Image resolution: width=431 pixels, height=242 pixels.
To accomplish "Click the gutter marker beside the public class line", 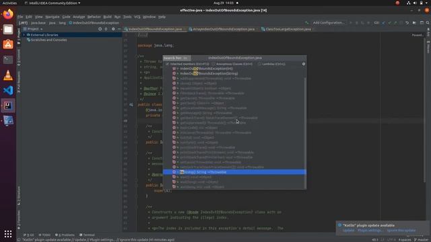I will pyautogui.click(x=131, y=105).
